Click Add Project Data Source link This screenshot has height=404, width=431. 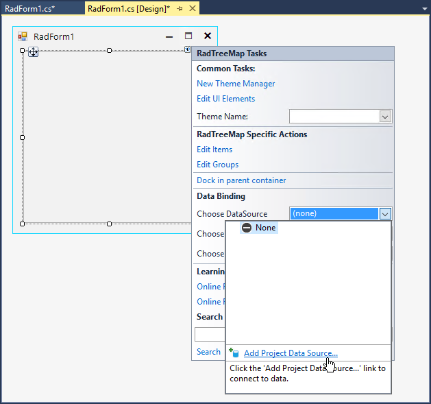point(291,353)
